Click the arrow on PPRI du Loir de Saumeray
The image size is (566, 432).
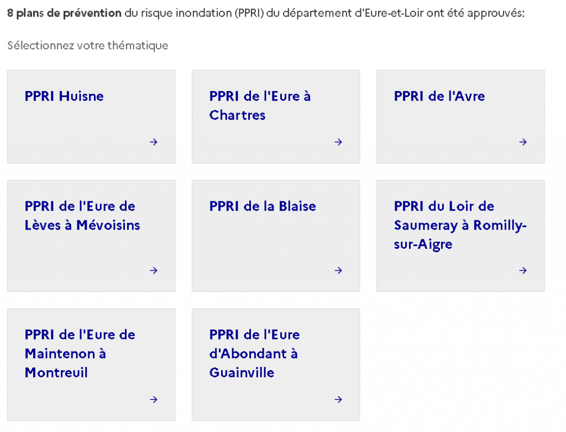pos(523,270)
